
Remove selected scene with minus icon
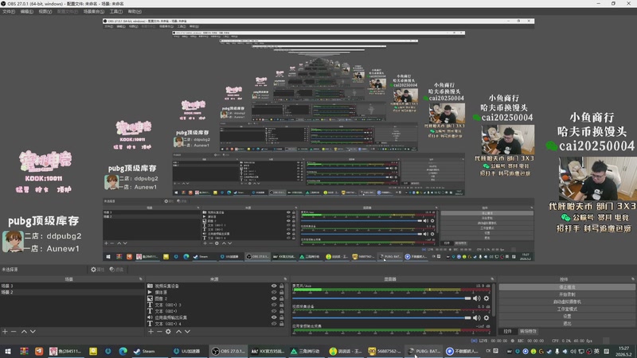[14, 332]
